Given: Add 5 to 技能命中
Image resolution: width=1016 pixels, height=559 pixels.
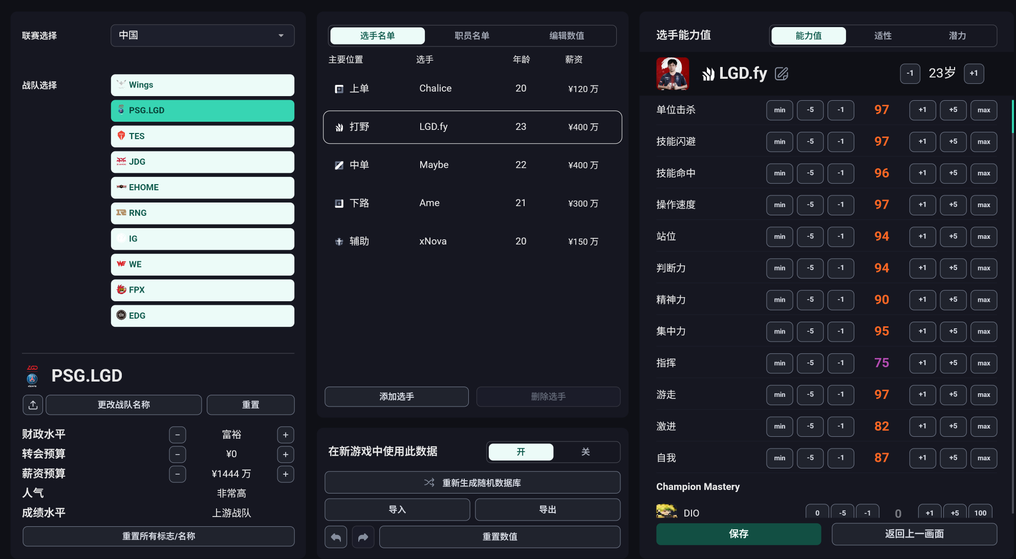Looking at the screenshot, I should [x=953, y=173].
